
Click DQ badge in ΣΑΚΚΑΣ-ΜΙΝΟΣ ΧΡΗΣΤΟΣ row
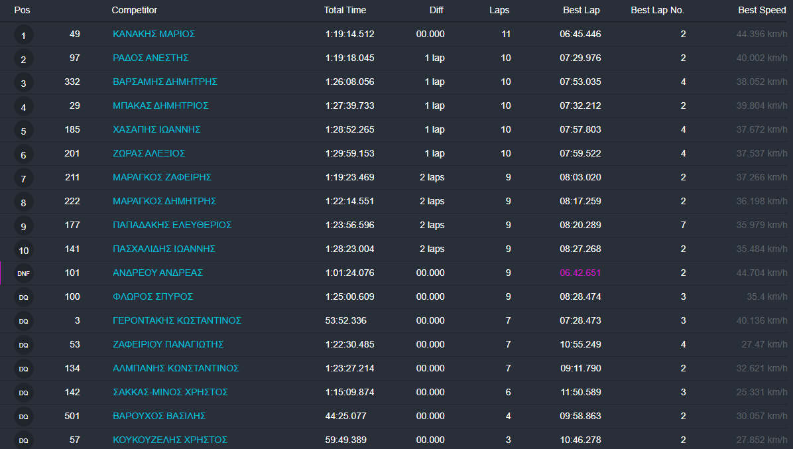pyautogui.click(x=23, y=393)
